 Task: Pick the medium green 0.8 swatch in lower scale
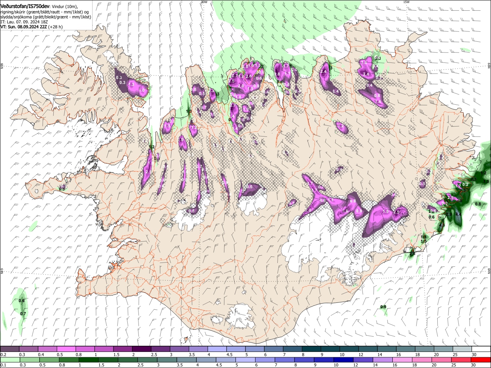click(69, 360)
